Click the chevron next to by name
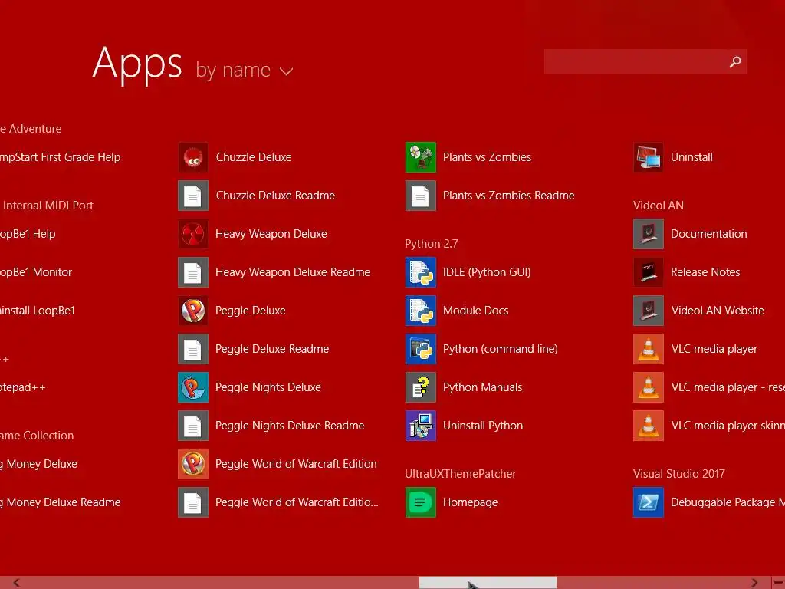 tap(286, 71)
